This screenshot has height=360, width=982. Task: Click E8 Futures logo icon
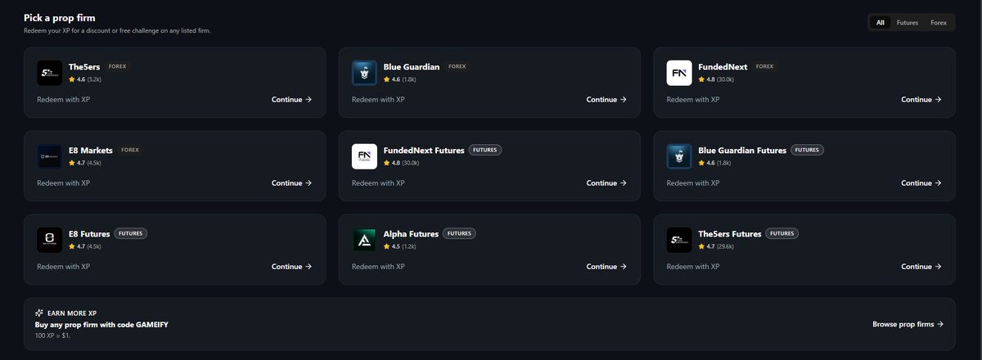[x=49, y=240]
